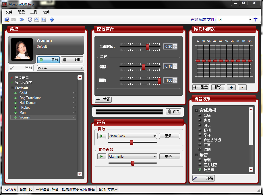Click the equalizer 预设 button

coord(218,87)
